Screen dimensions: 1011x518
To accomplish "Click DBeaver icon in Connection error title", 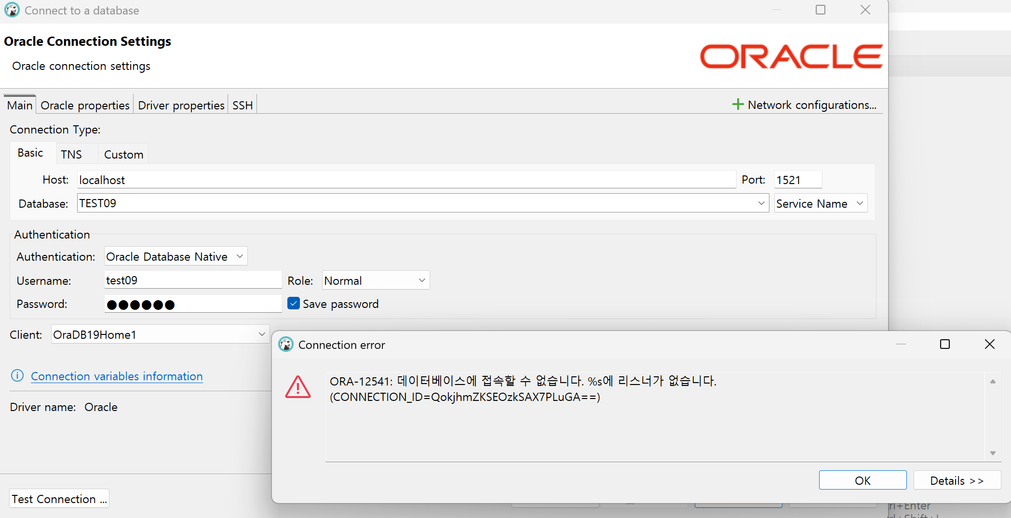I will coord(286,345).
